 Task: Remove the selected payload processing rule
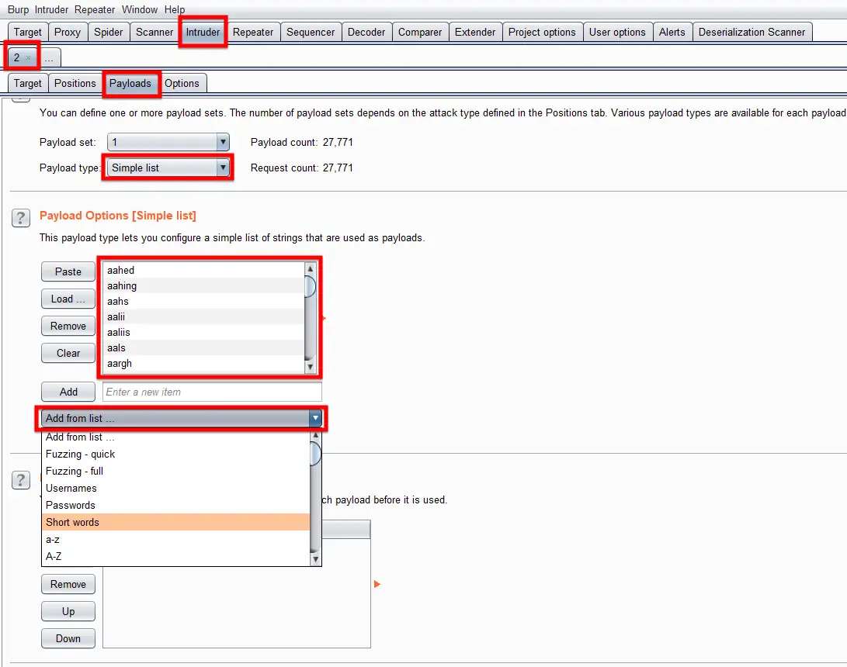tap(68, 585)
